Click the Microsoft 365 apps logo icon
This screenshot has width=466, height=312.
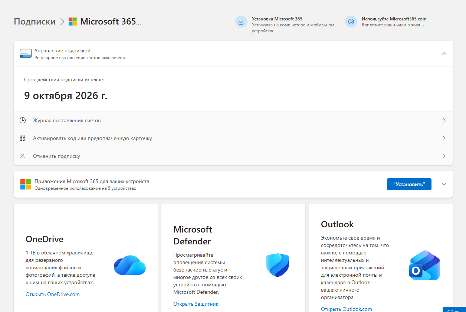point(26,184)
